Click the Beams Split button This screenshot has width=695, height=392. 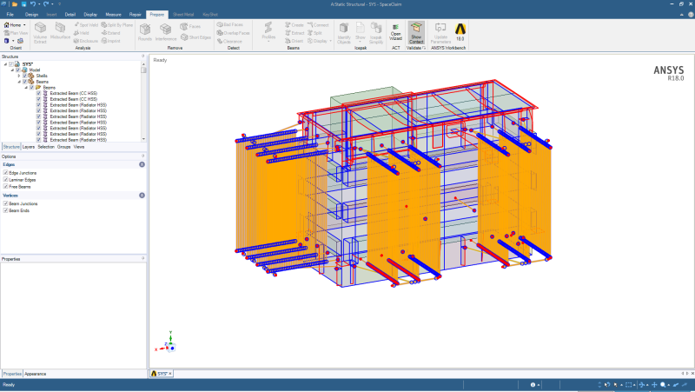point(315,33)
